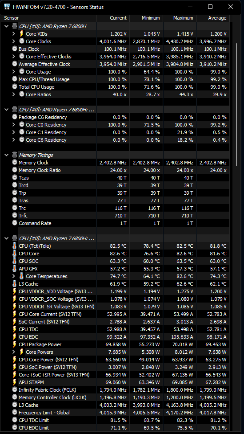Maximize the HWiNFO64 window

pos(210,7)
